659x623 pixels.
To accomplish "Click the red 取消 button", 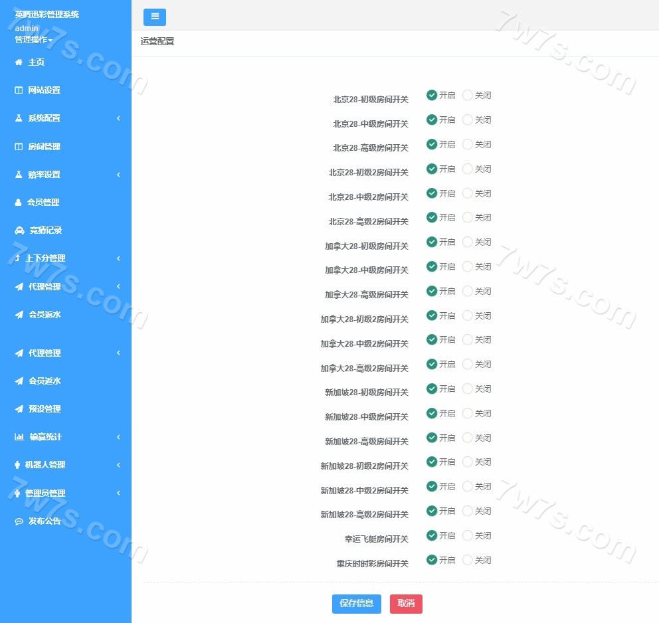I will tap(406, 604).
